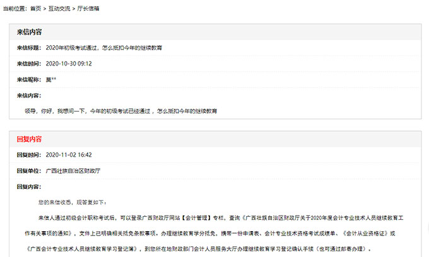Image resolution: width=429 pixels, height=257 pixels.
Task: Click the 来信标题 field label
Action: pyautogui.click(x=29, y=48)
